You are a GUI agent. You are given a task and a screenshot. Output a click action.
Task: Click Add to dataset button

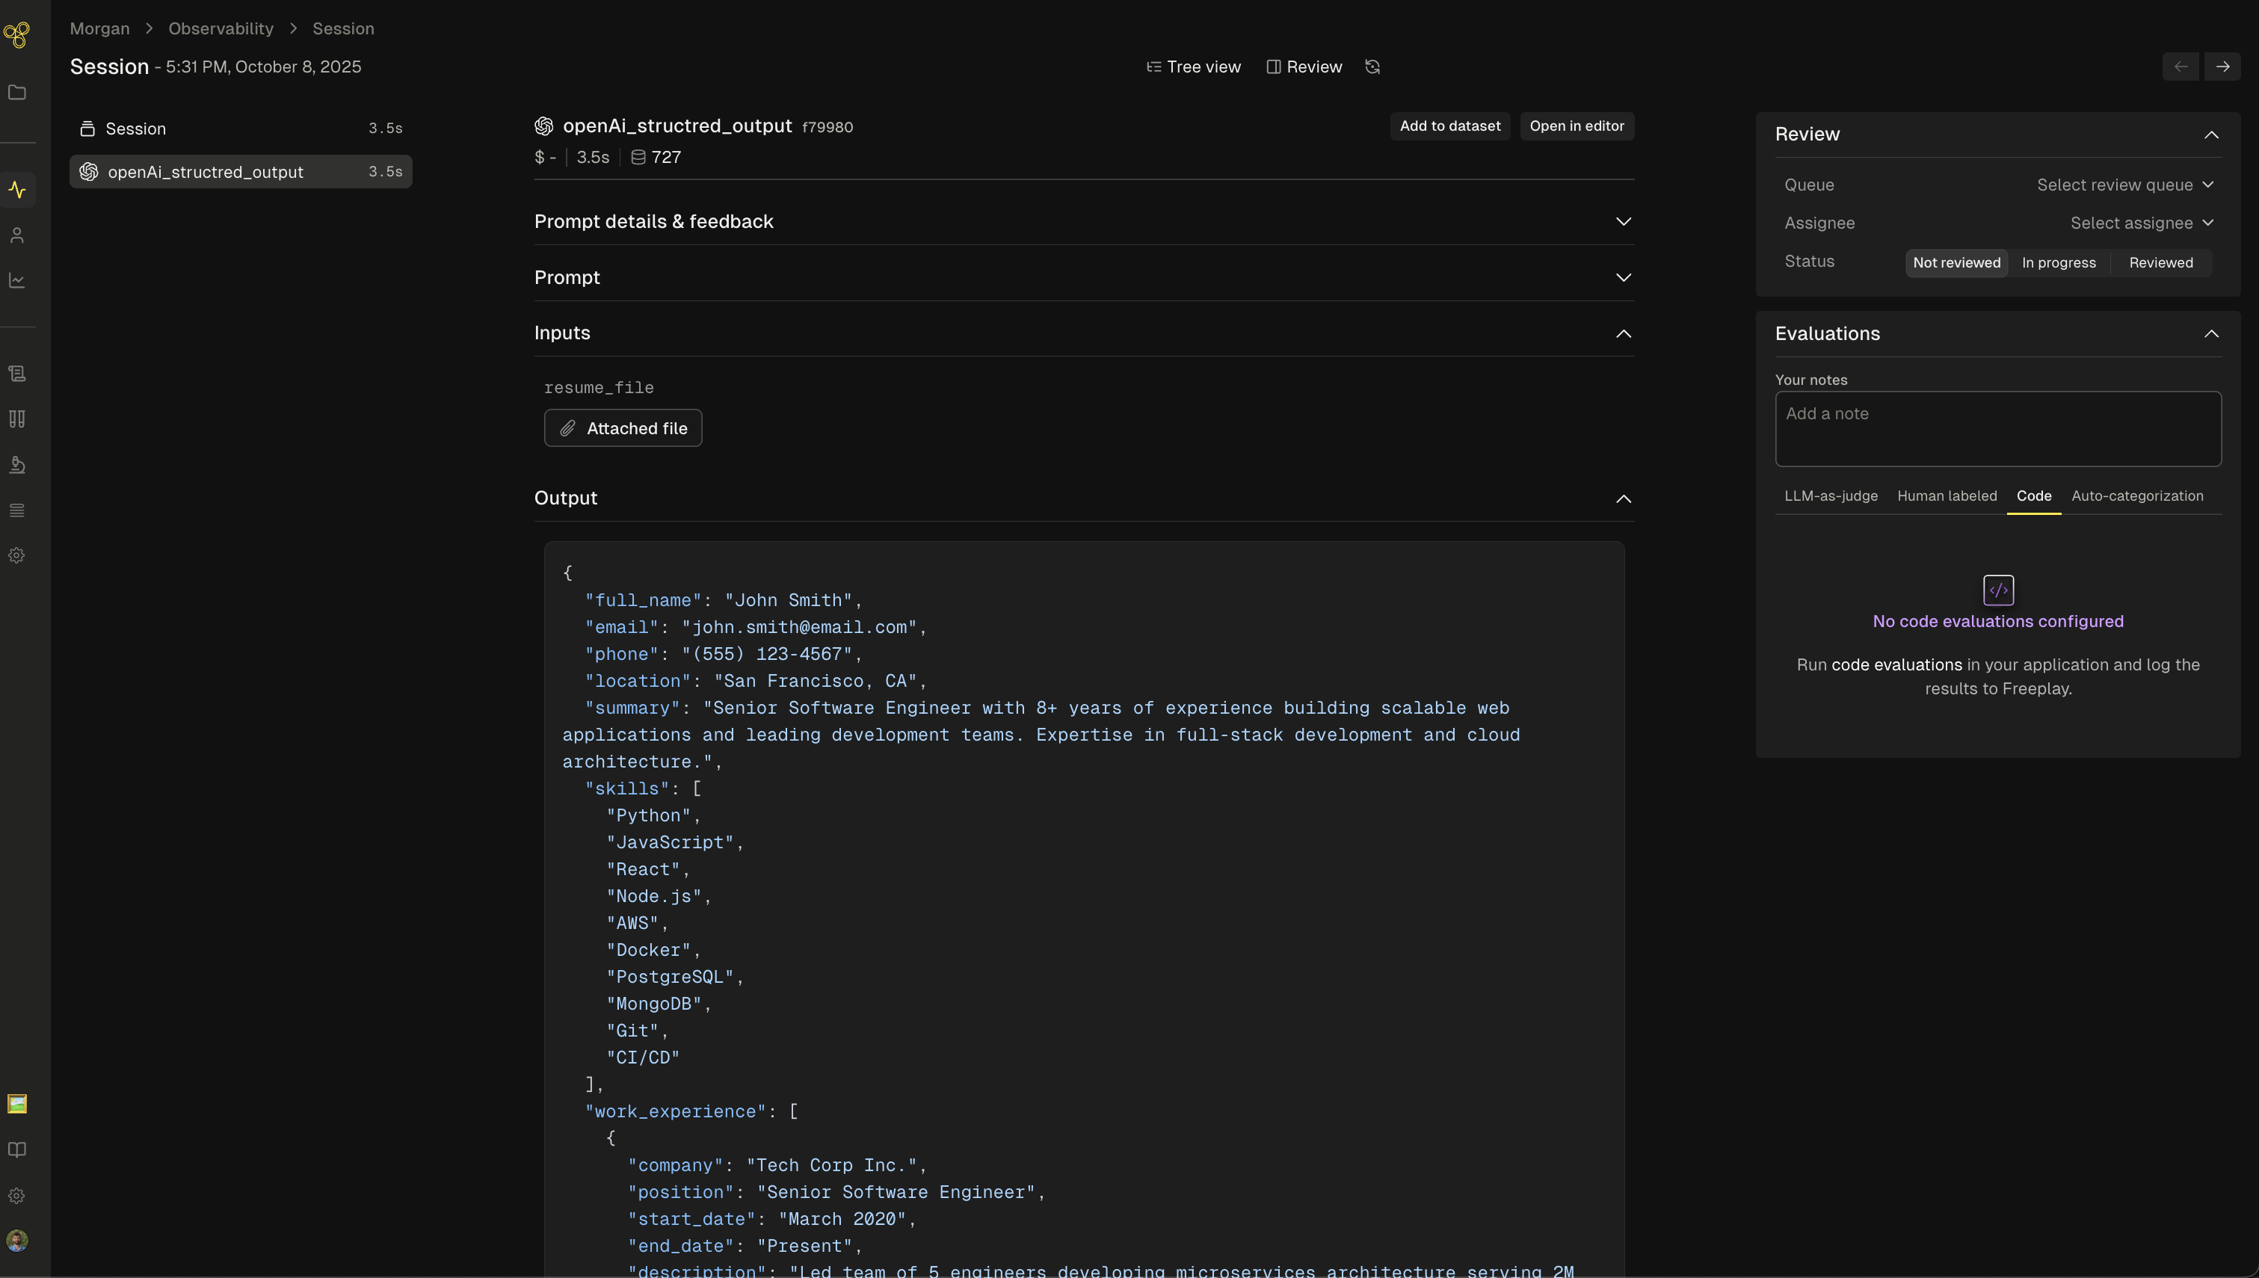[x=1449, y=126]
